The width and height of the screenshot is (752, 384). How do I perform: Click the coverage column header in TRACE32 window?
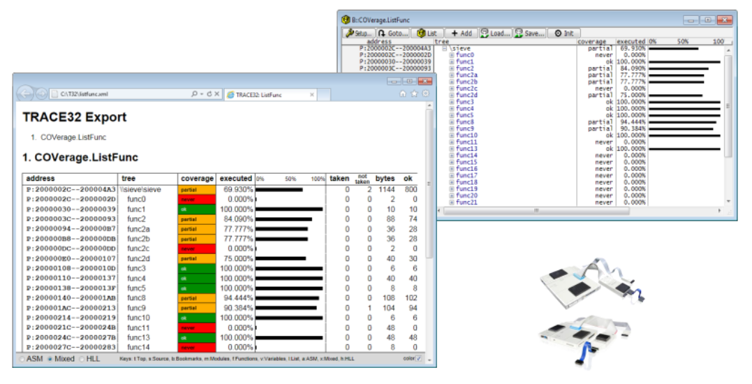591,42
